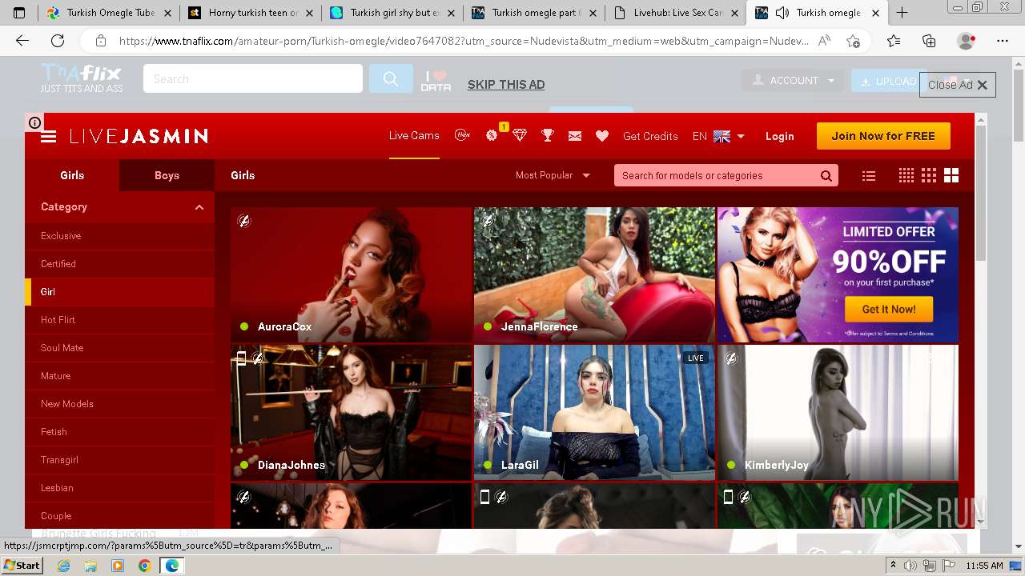The width and height of the screenshot is (1025, 576).
Task: Open the browser tab actions menu icon
Action: 19,13
